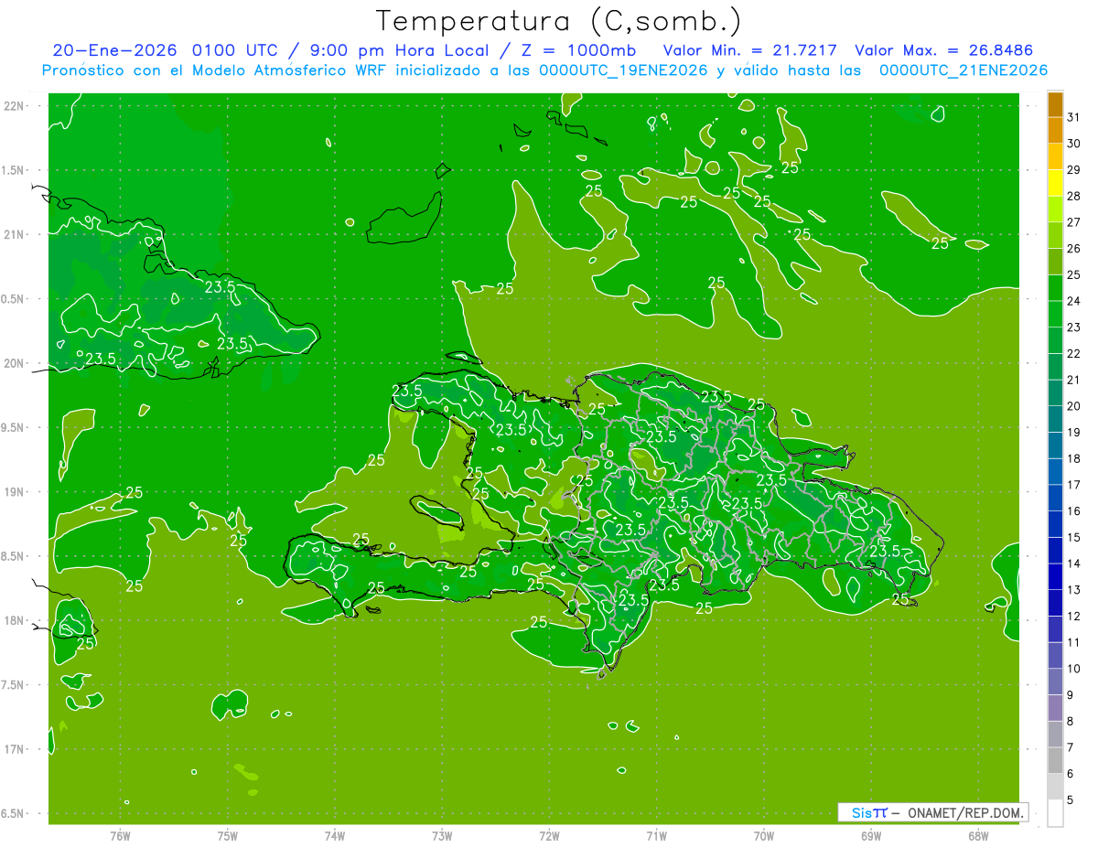1098x848 pixels.
Task: Click the "20N" latitude axis label
Action: pyautogui.click(x=15, y=363)
